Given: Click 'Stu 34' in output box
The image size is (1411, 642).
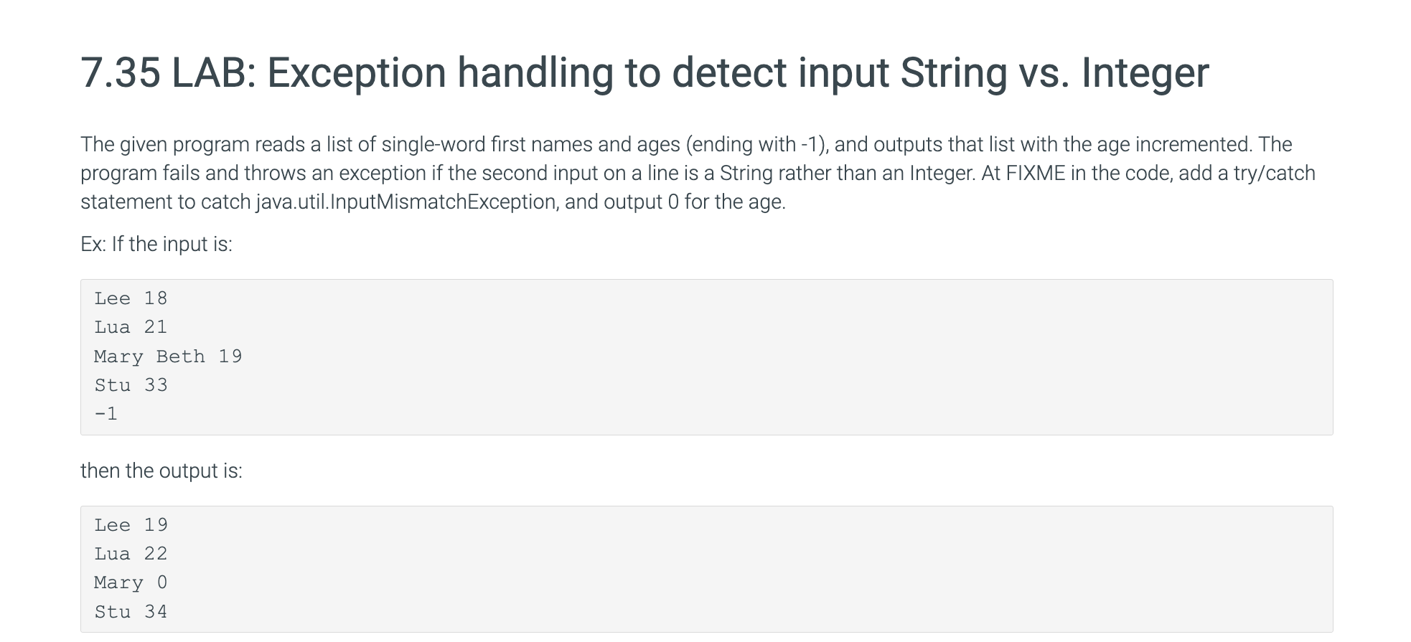Looking at the screenshot, I should pos(131,612).
